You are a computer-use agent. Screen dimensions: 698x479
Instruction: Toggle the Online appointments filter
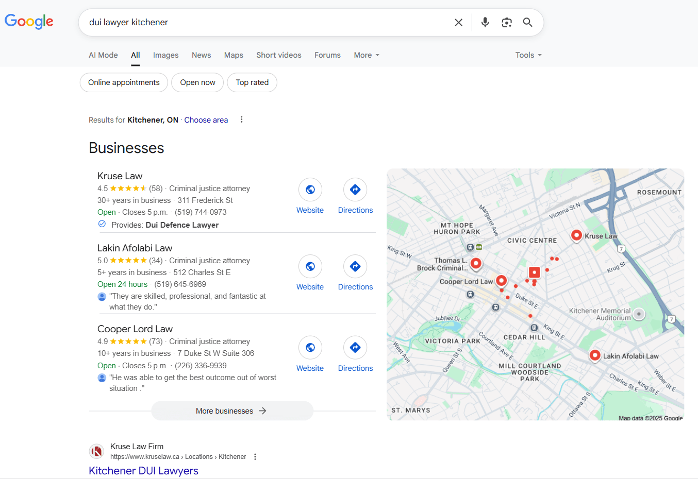pyautogui.click(x=124, y=82)
